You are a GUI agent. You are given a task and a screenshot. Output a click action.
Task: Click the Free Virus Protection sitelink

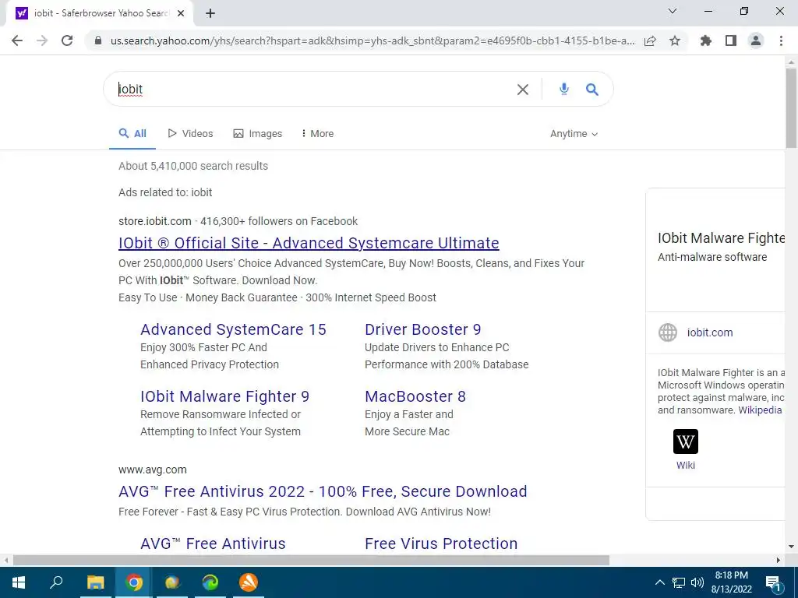click(x=441, y=543)
